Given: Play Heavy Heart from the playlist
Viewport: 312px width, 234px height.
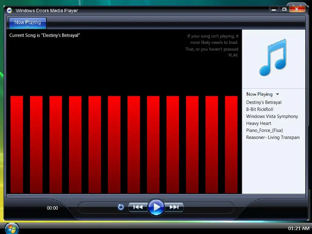Looking at the screenshot, I should point(258,123).
